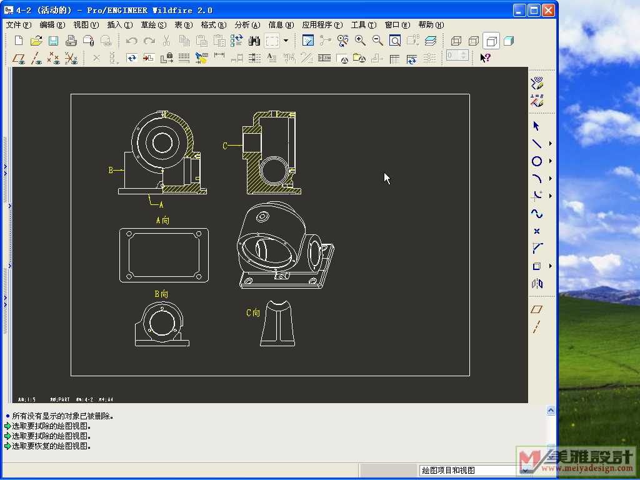Open the 帮助(H) menu
The image size is (640, 480).
431,25
